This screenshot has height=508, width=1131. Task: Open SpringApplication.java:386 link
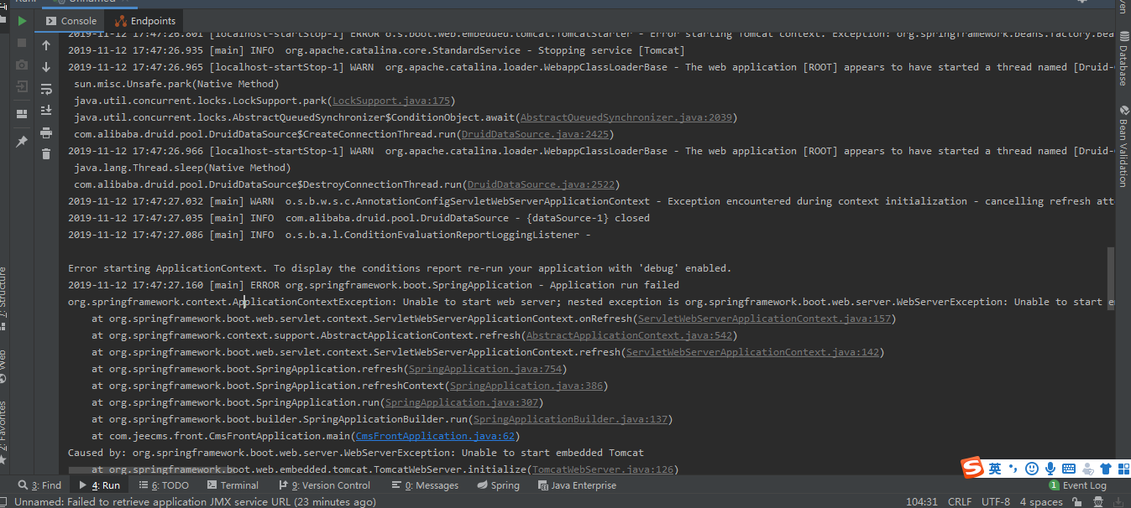[526, 386]
